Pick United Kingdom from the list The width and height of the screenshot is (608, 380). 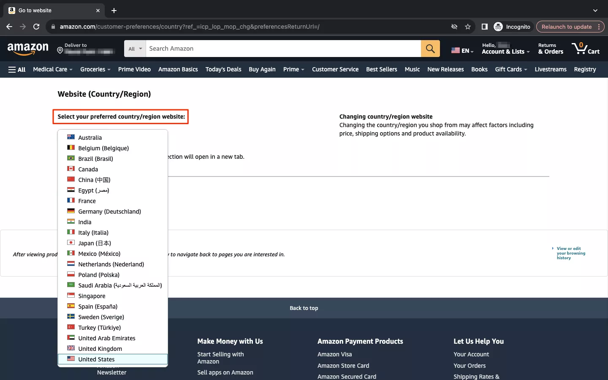(113, 349)
